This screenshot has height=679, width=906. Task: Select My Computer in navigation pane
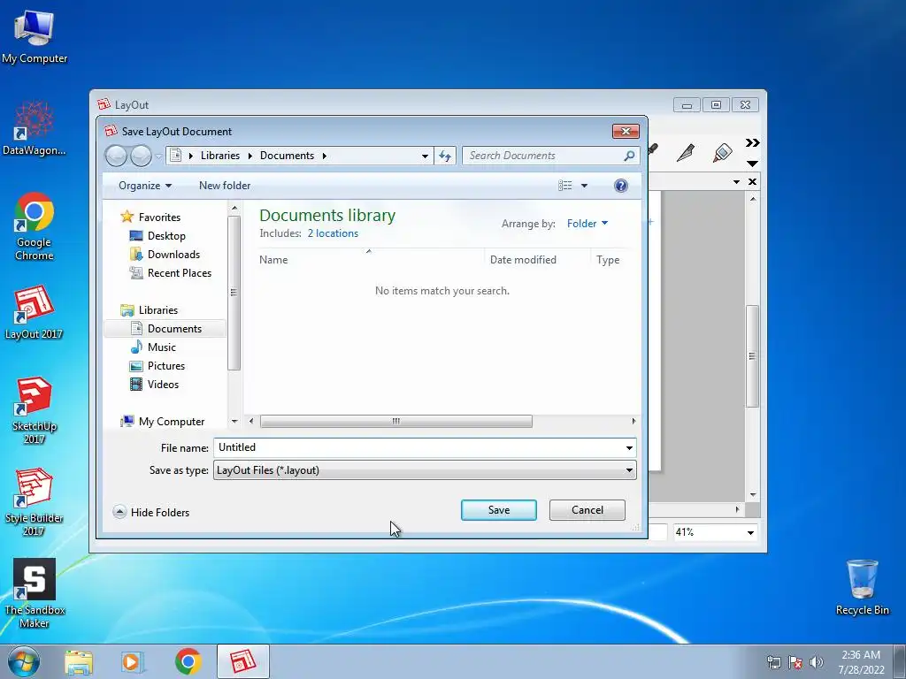pos(171,422)
